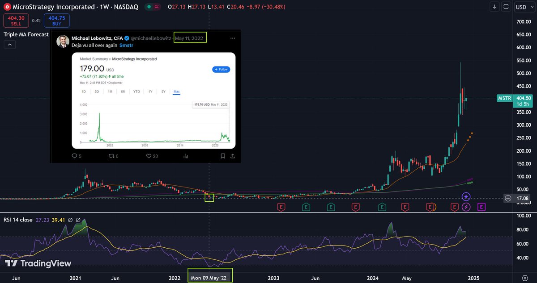Screen dimensions: 537x283
Task: Select the 1D range tab
Action: tap(84, 92)
